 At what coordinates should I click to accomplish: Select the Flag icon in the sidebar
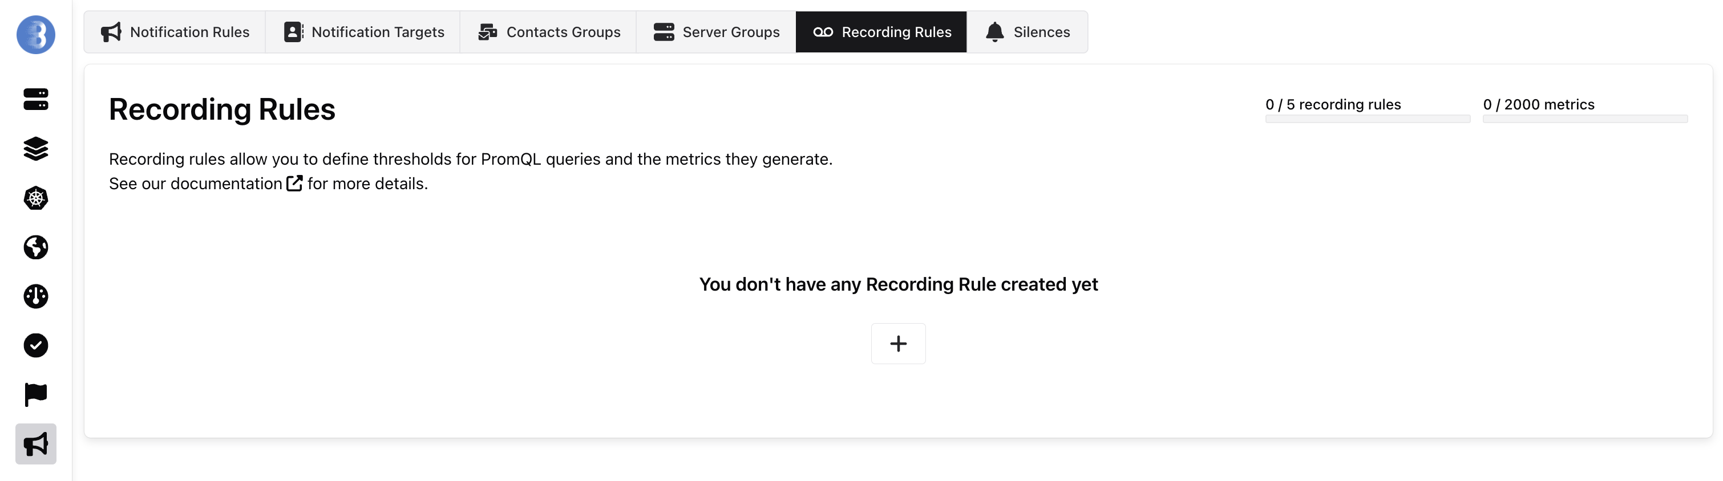pyautogui.click(x=35, y=394)
